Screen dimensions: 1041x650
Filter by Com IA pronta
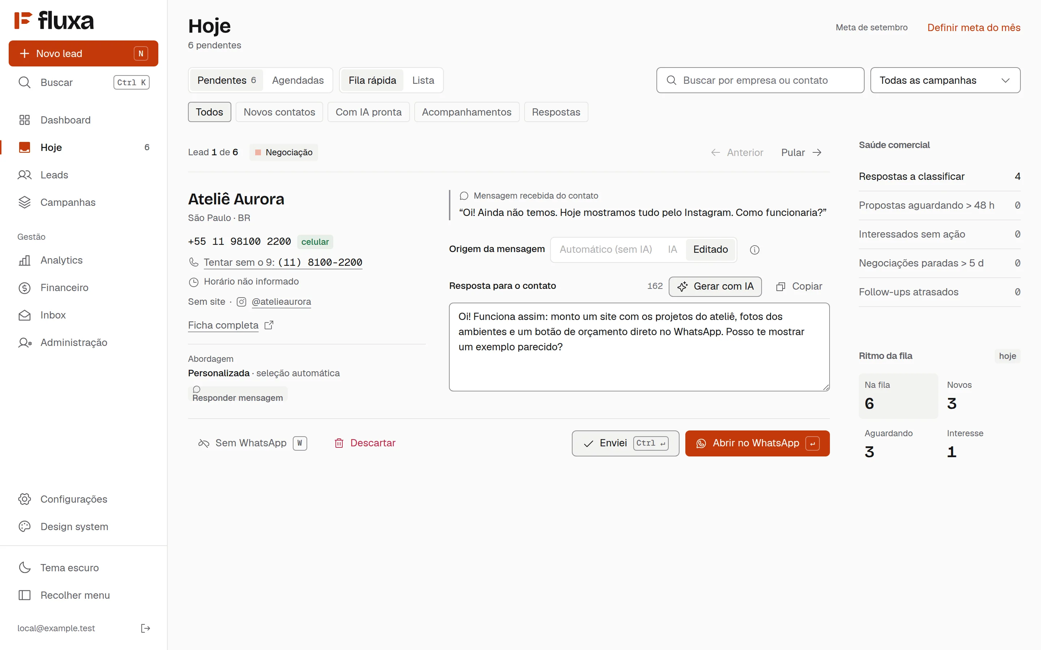[x=368, y=112]
